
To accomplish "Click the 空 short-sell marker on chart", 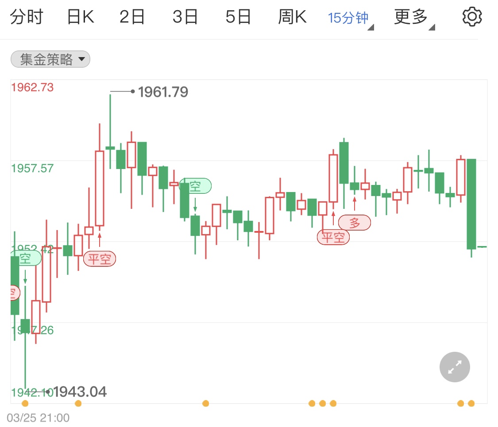I will [195, 186].
